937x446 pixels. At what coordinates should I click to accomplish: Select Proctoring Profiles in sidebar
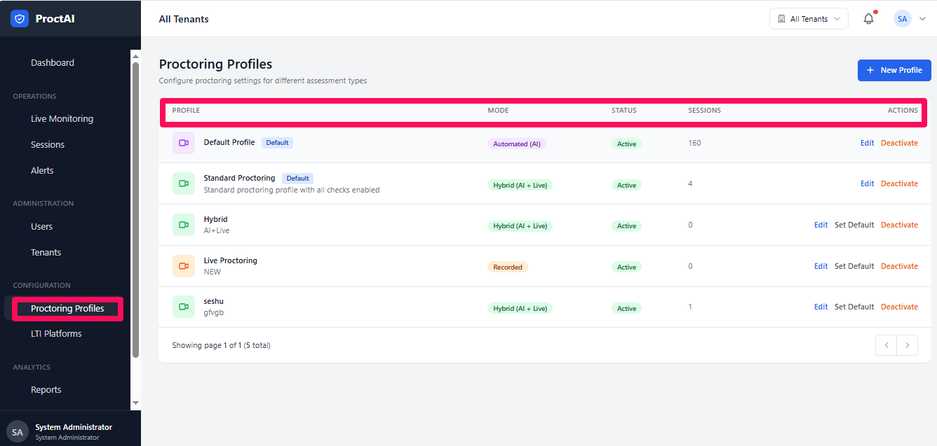pos(67,309)
